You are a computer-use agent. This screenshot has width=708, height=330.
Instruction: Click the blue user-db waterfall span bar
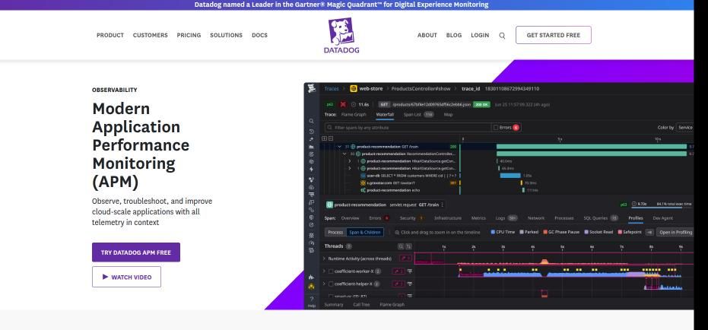(510, 176)
